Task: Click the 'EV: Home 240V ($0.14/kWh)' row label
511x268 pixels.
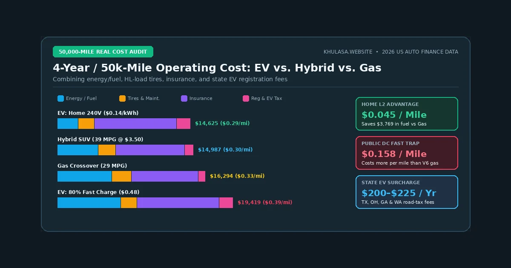Action: point(98,113)
